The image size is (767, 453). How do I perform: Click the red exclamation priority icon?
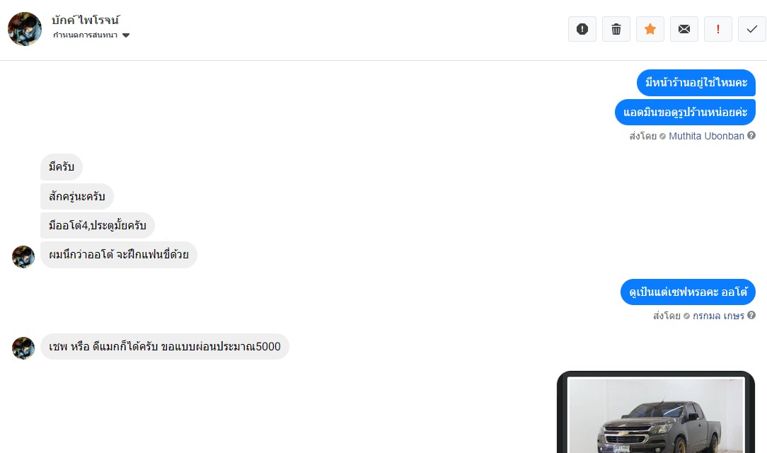(718, 29)
